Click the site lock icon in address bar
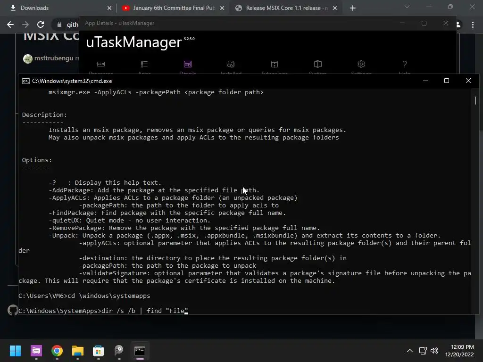Image resolution: width=483 pixels, height=362 pixels. [59, 25]
